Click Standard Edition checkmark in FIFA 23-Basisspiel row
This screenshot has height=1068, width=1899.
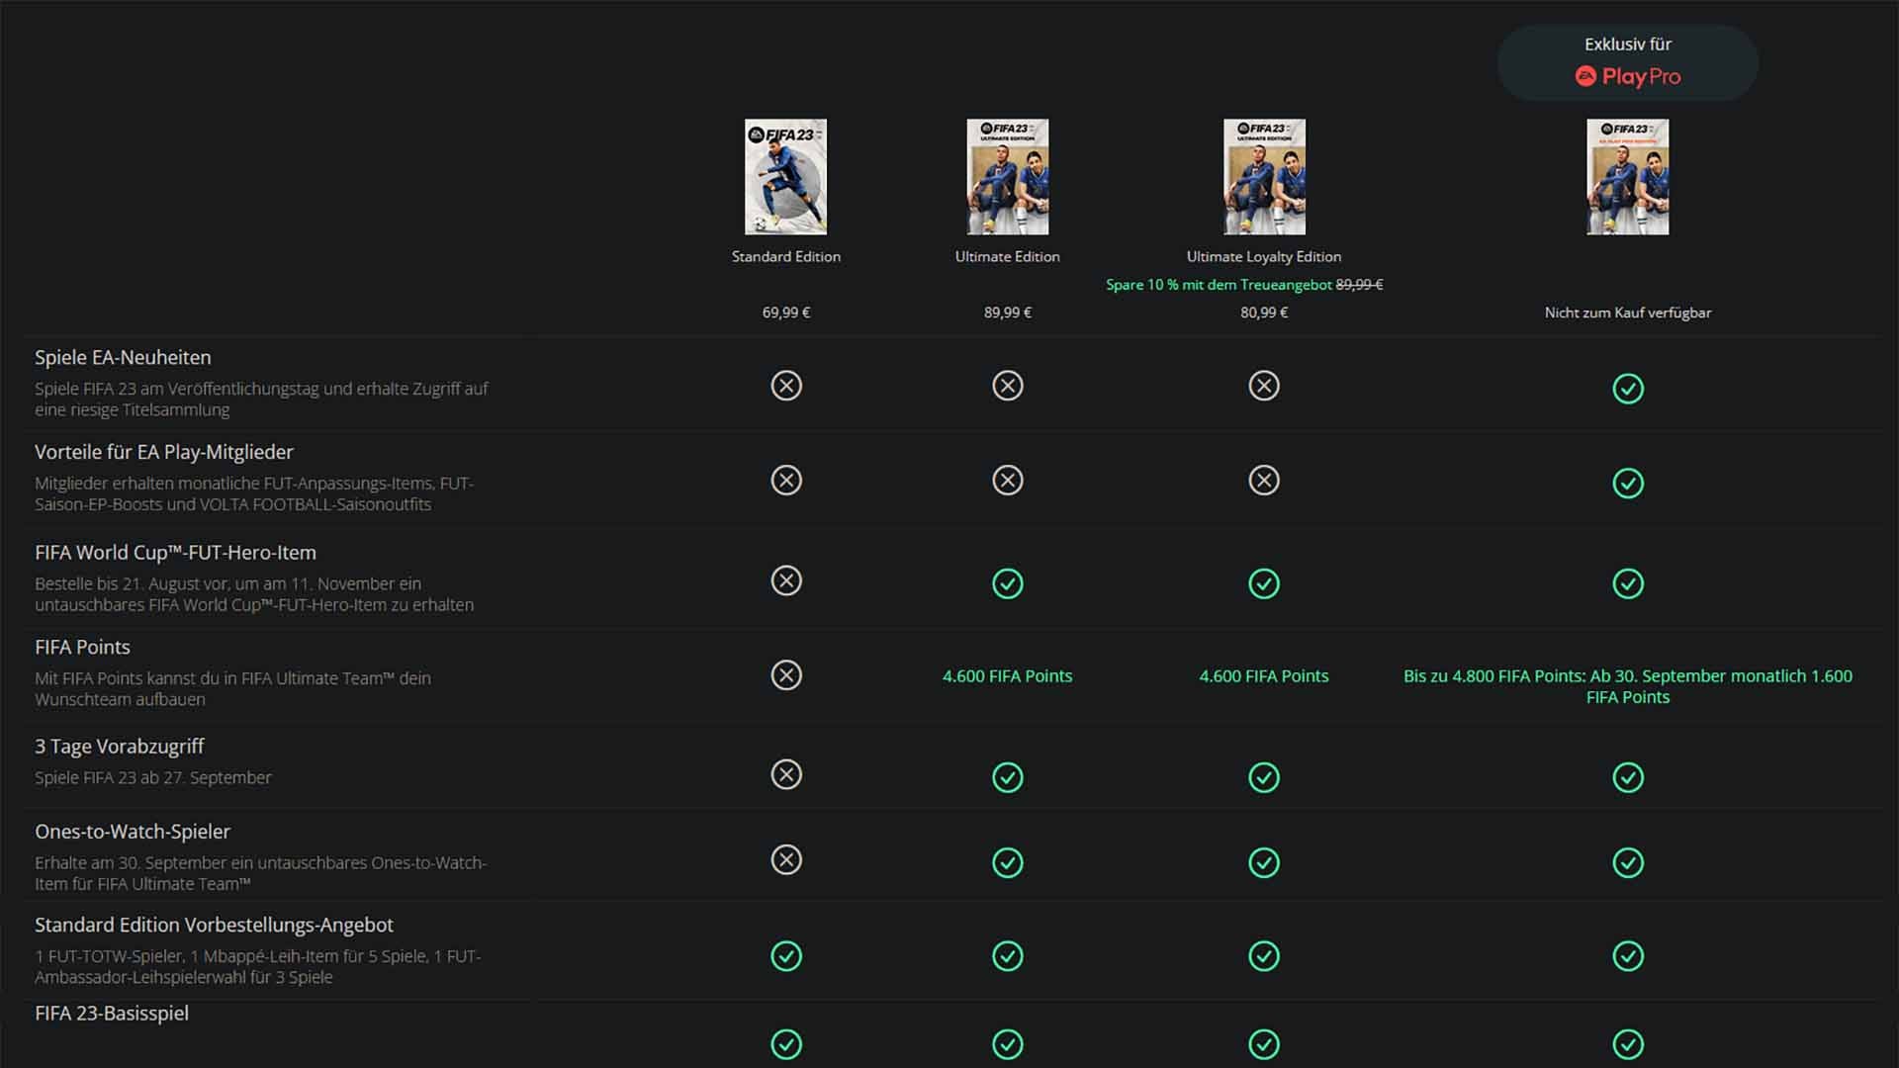786,1044
